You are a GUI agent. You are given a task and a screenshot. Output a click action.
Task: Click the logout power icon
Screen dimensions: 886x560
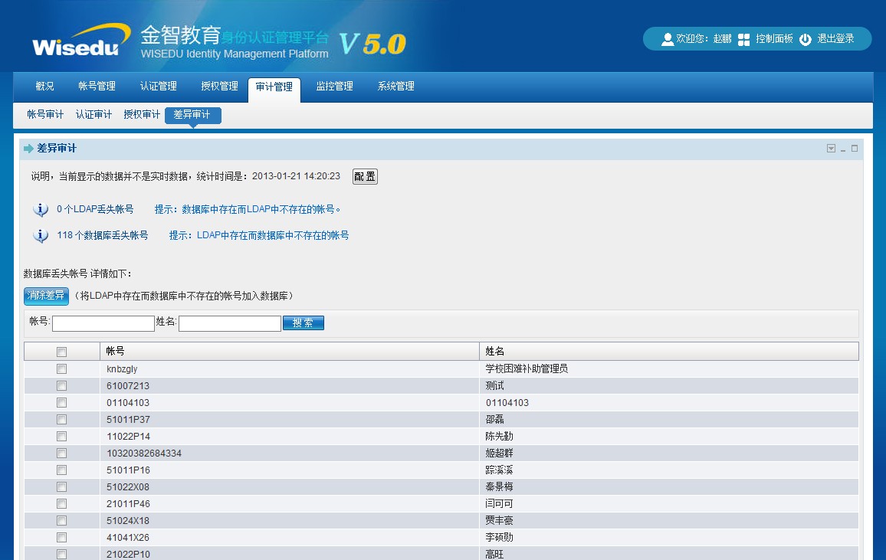pos(805,39)
